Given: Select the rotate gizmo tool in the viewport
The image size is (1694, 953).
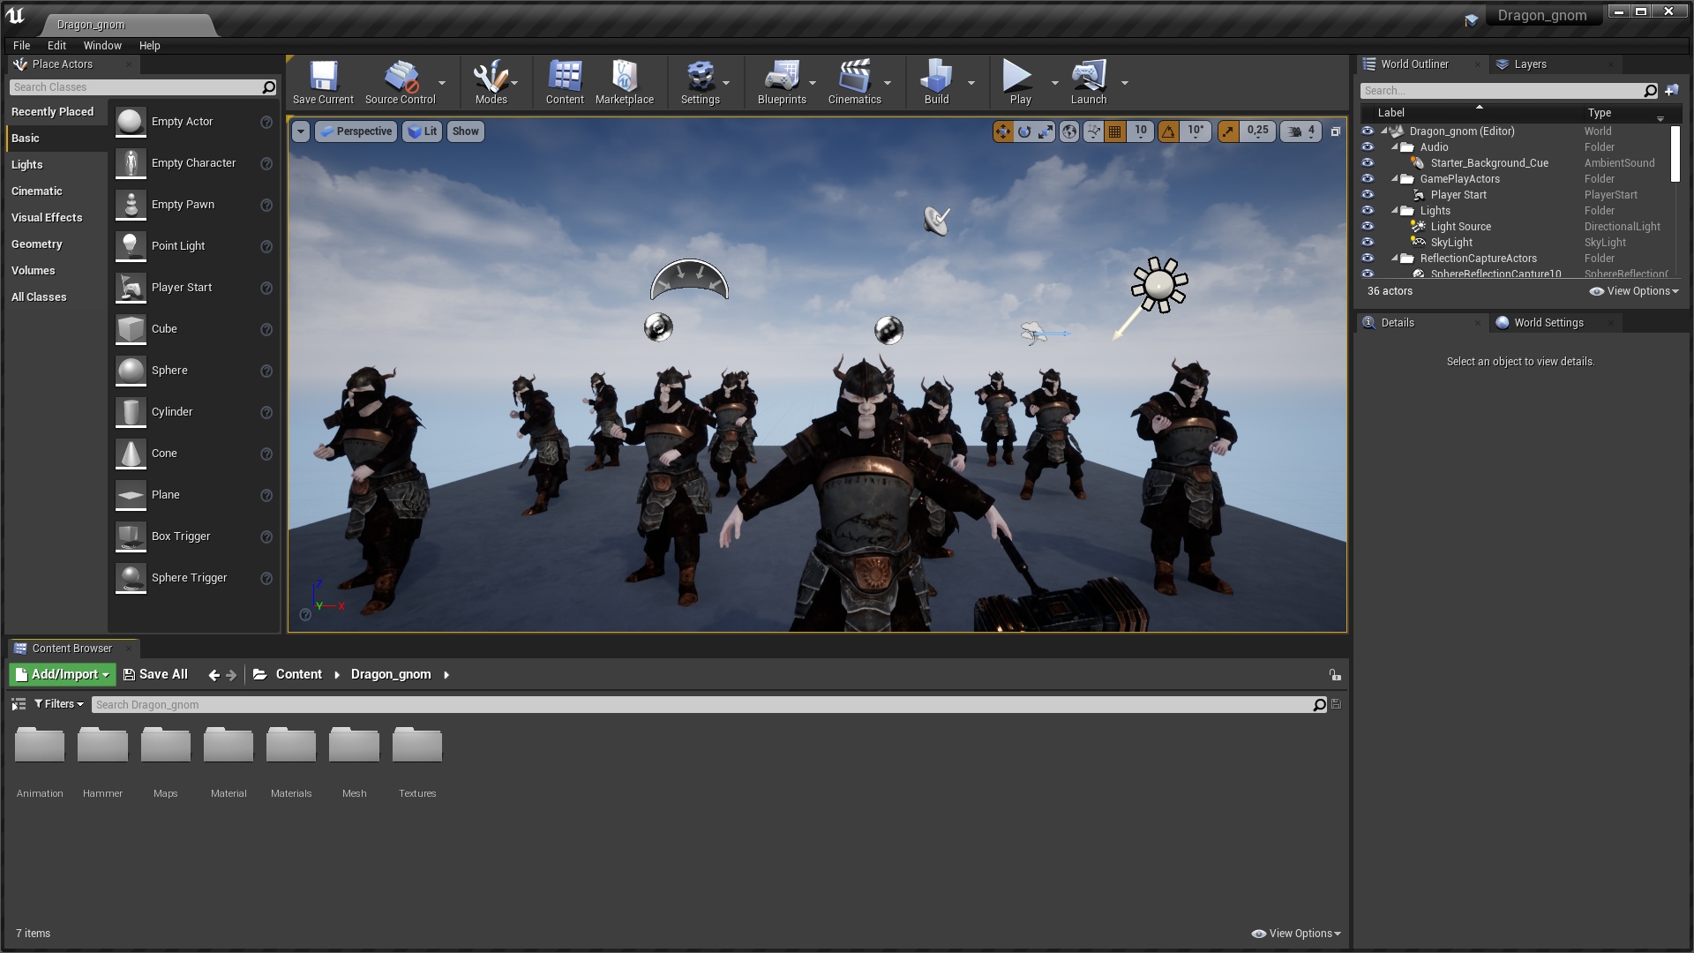Looking at the screenshot, I should pos(1024,131).
